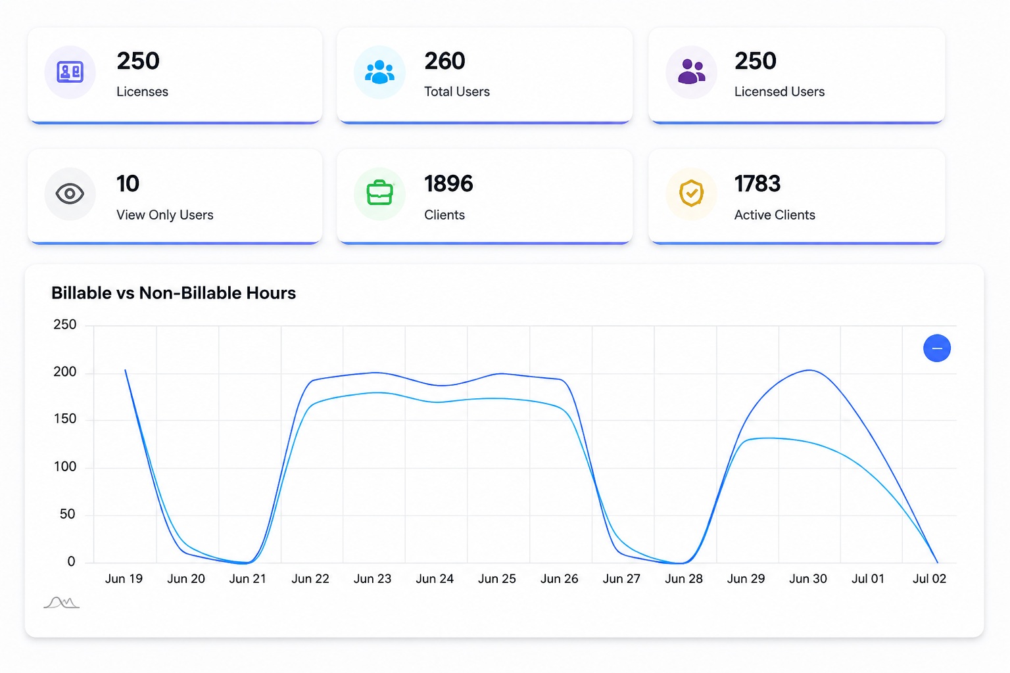Click the Jun 30 axis label

[x=808, y=579]
